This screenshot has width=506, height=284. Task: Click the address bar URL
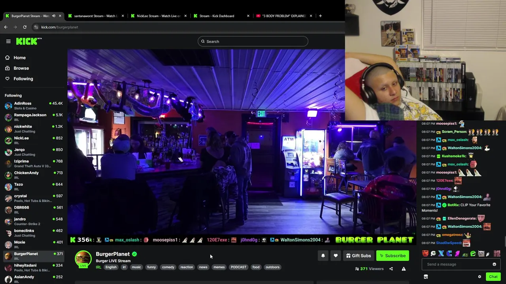pos(60,27)
